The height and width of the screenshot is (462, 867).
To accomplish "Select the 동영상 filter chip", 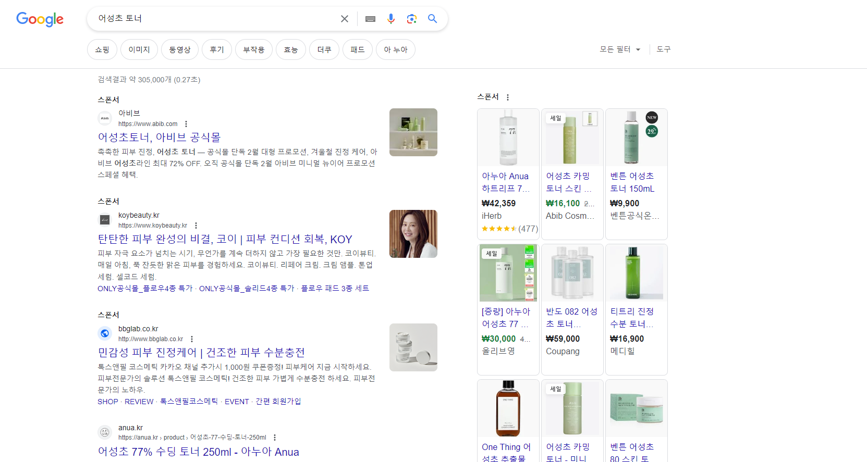I will (180, 49).
